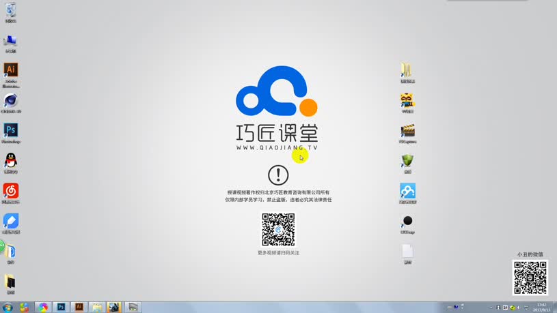Image resolution: width=557 pixels, height=313 pixels.
Task: Launch Adobe Illustrator from the desktop
Action: click(11, 75)
